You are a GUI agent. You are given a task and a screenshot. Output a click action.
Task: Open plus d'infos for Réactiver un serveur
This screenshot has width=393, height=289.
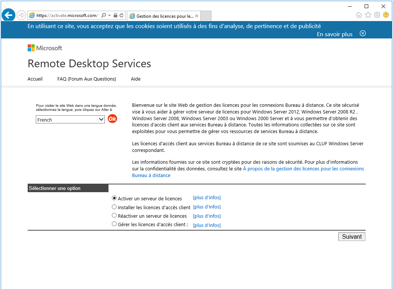(x=207, y=216)
